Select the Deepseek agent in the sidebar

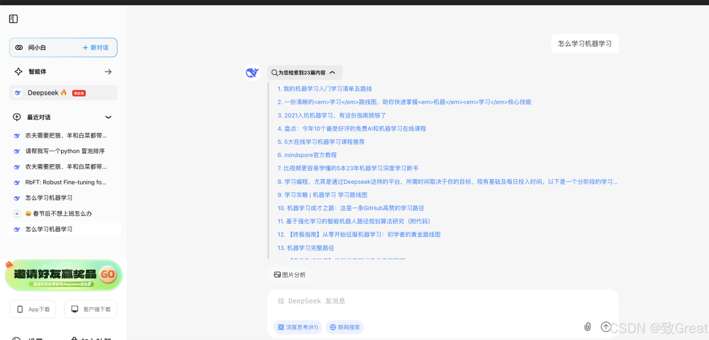tap(63, 93)
